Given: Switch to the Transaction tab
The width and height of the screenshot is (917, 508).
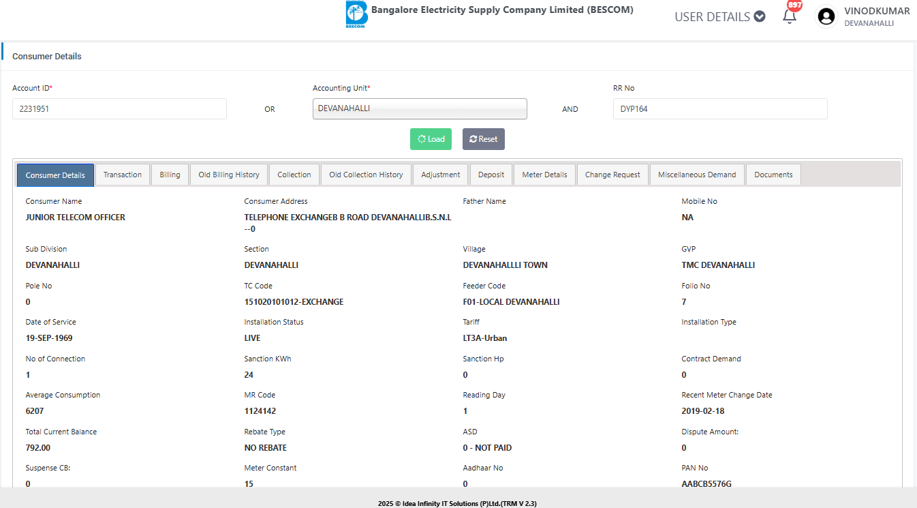Looking at the screenshot, I should tap(123, 175).
